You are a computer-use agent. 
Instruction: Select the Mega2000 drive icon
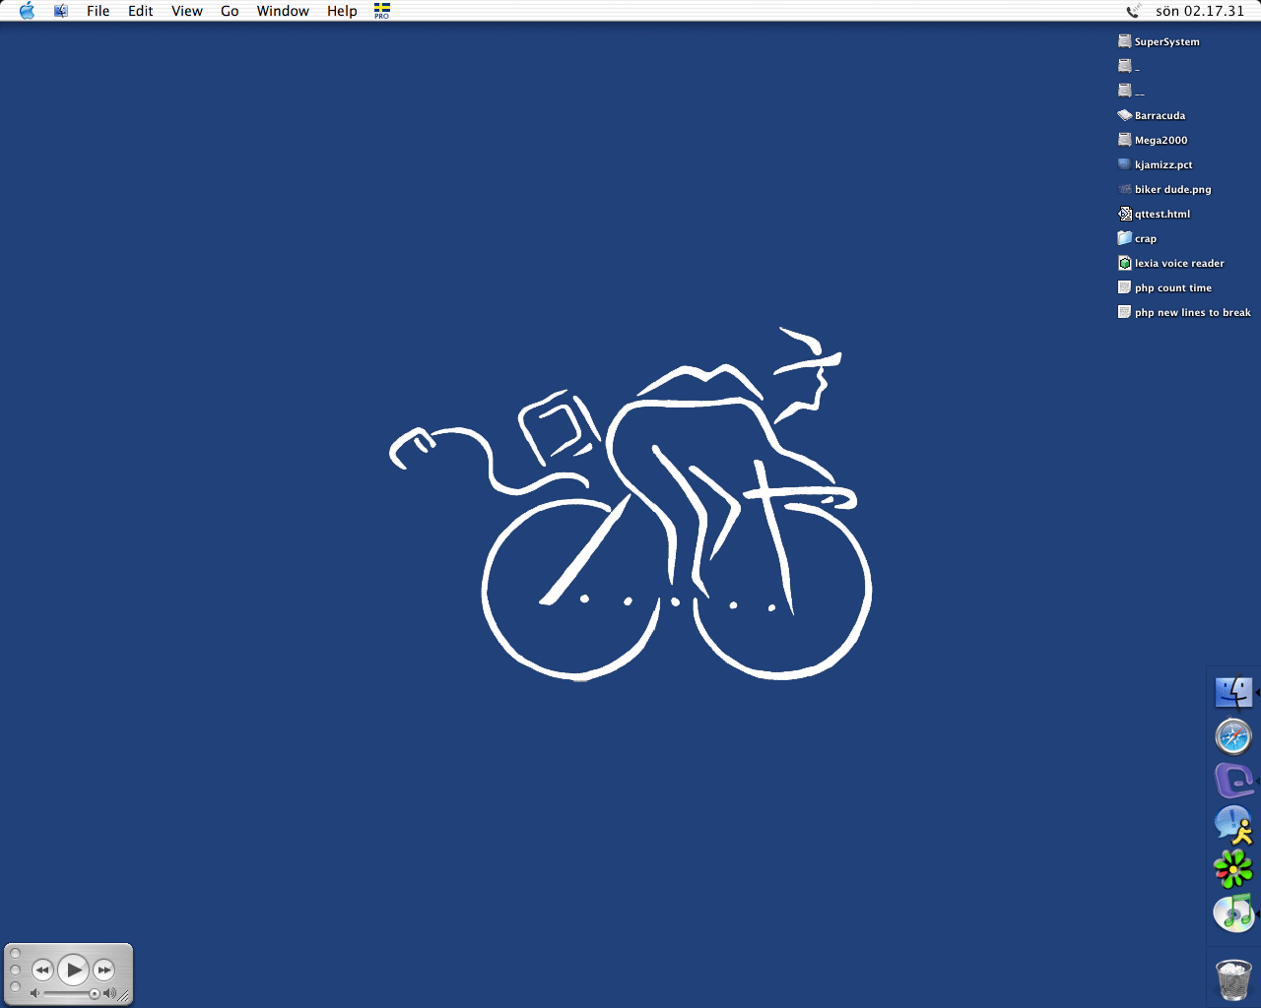coord(1124,140)
